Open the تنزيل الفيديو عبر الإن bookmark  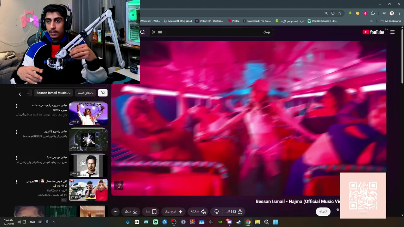290,21
